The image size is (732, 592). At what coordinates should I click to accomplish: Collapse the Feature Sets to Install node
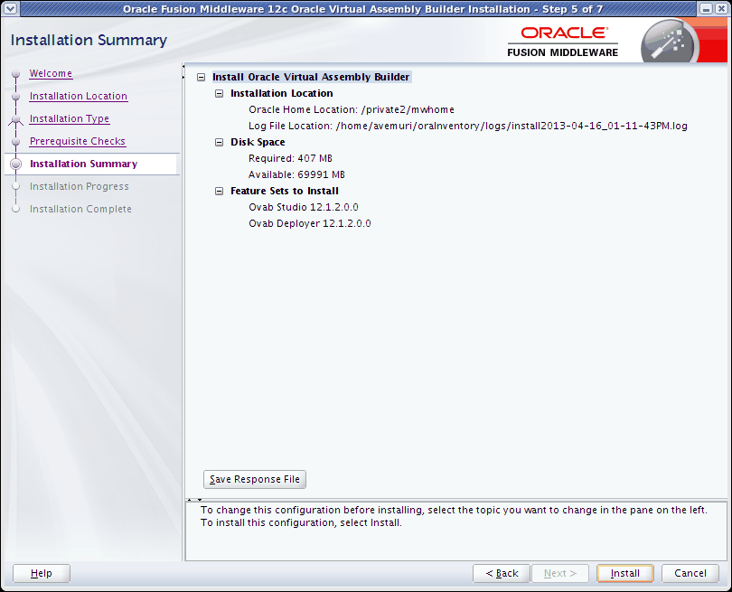click(219, 192)
